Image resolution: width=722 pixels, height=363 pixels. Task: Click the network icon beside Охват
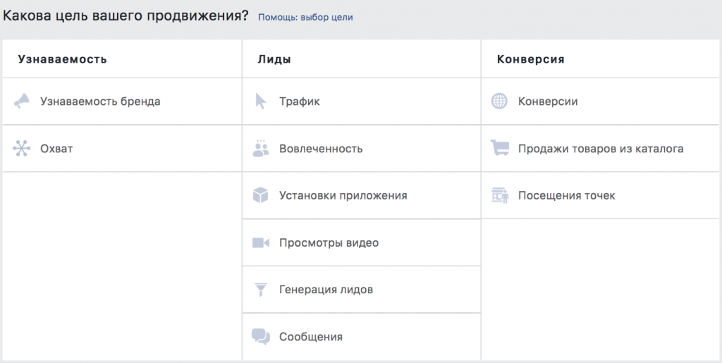coord(22,149)
